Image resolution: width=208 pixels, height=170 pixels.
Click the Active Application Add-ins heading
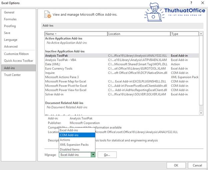tap(64, 38)
